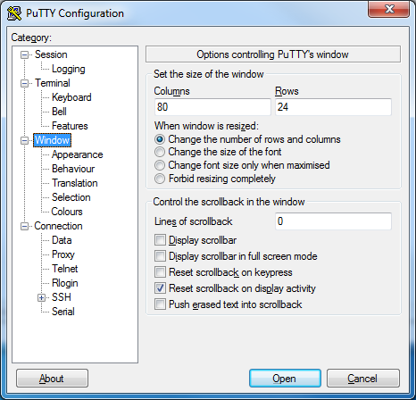The height and width of the screenshot is (400, 416).
Task: Collapse the Window tree node
Action: 24,140
